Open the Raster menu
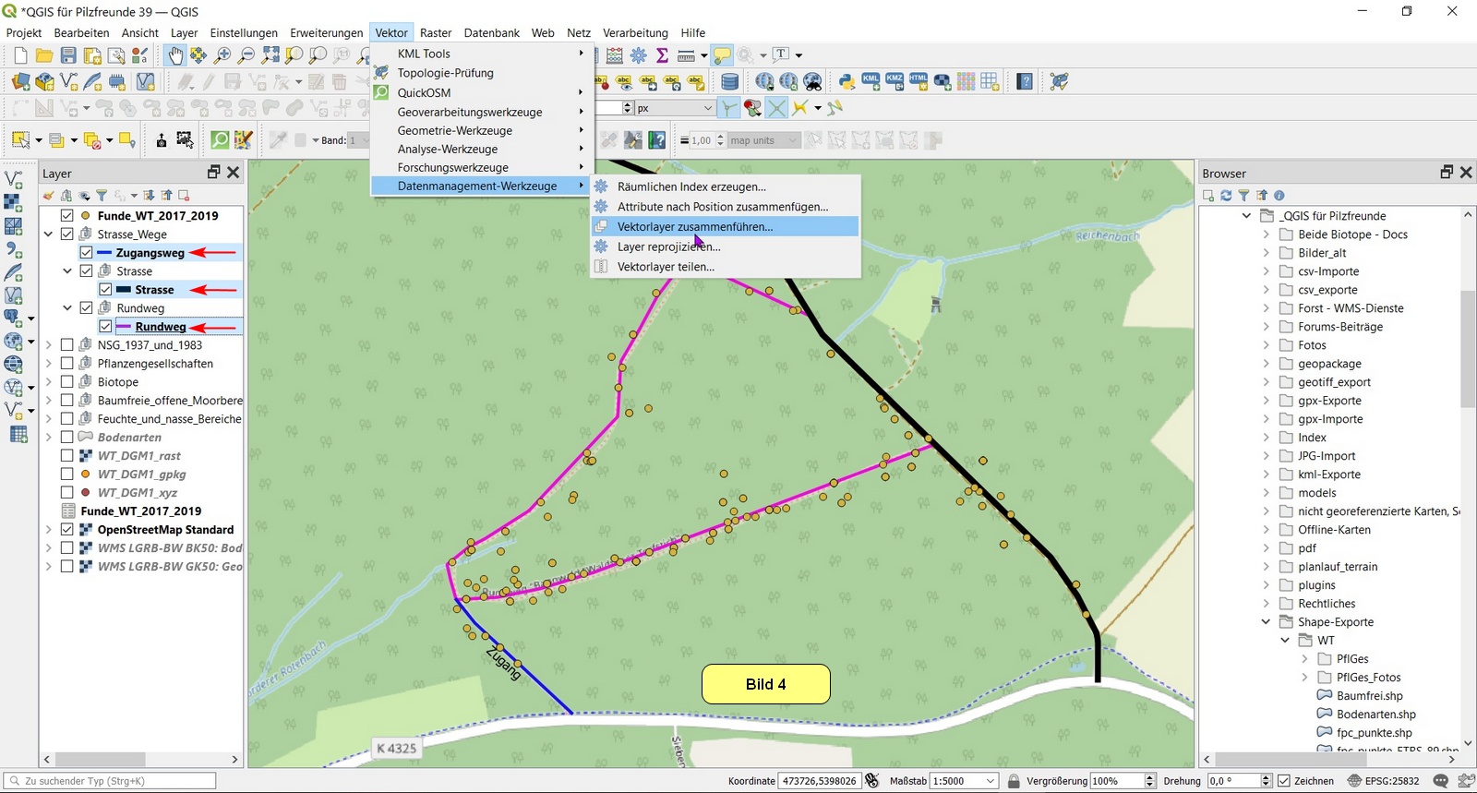 [x=435, y=32]
